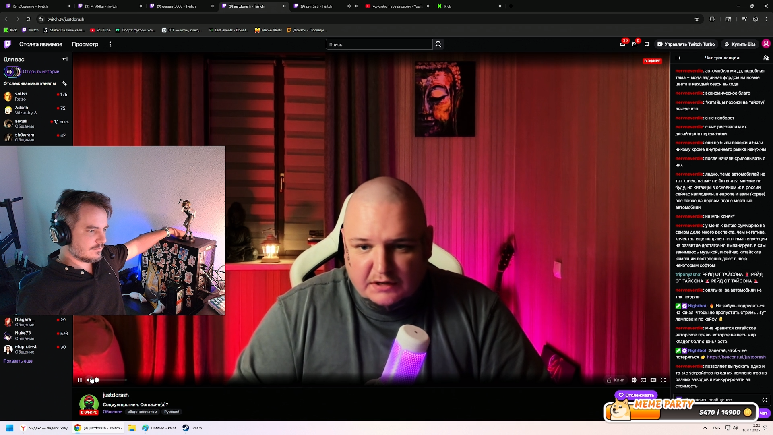
Task: Open sol1st channel in sidebar
Action: click(x=36, y=97)
